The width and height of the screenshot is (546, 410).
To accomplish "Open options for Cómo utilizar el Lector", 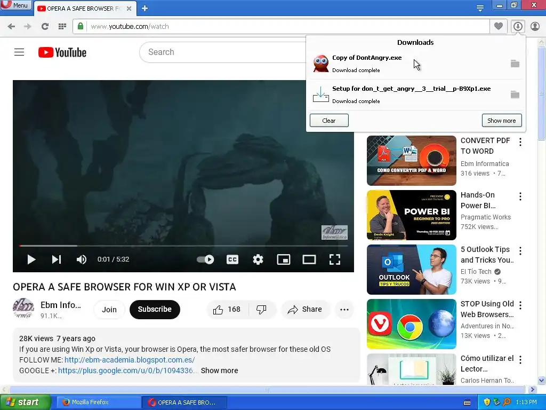I will tap(520, 359).
